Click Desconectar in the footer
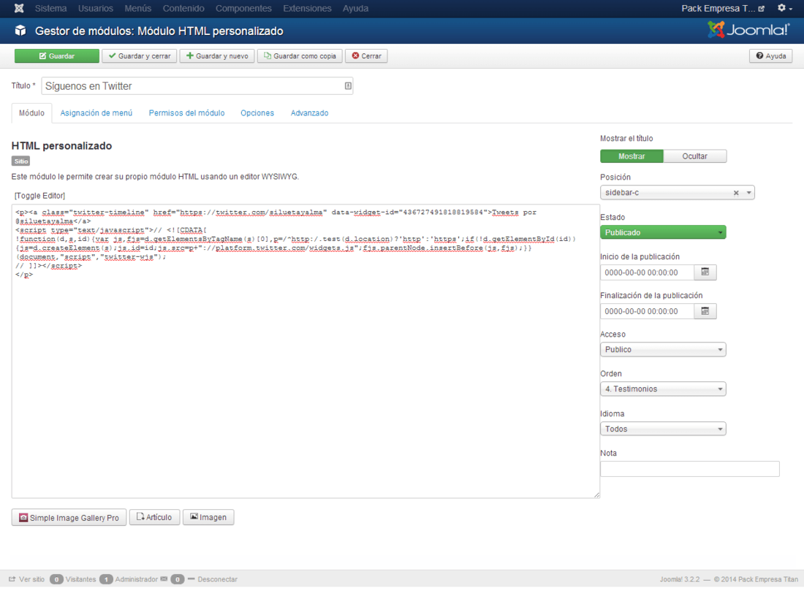The width and height of the screenshot is (804, 604). pyautogui.click(x=217, y=579)
